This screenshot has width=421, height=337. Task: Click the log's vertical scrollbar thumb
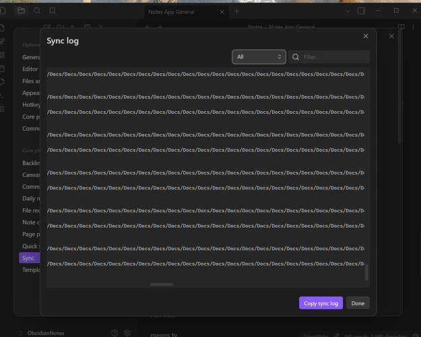[x=367, y=272]
